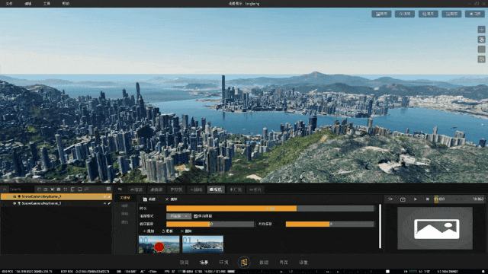The image size is (488, 274).
Task: Toggle the eye icon of SceneCameraKeyframe_1
Action: tap(14, 203)
